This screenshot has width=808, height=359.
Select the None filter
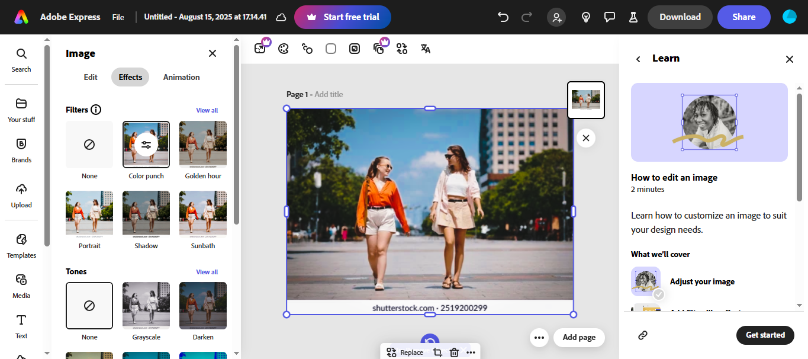coord(89,144)
